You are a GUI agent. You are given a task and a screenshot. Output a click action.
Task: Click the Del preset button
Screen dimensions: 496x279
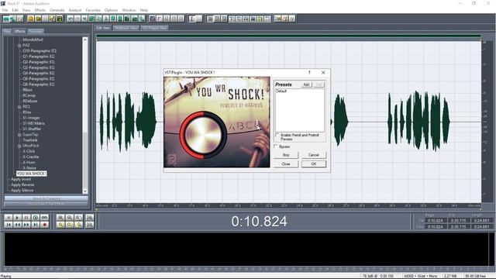(319, 84)
